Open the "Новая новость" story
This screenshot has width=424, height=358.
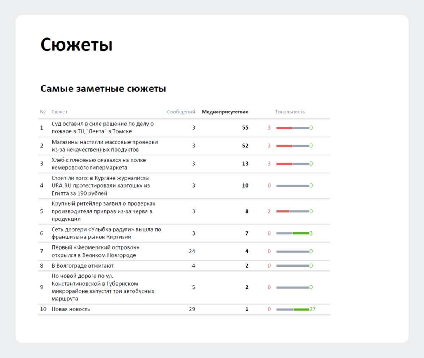[x=71, y=309]
